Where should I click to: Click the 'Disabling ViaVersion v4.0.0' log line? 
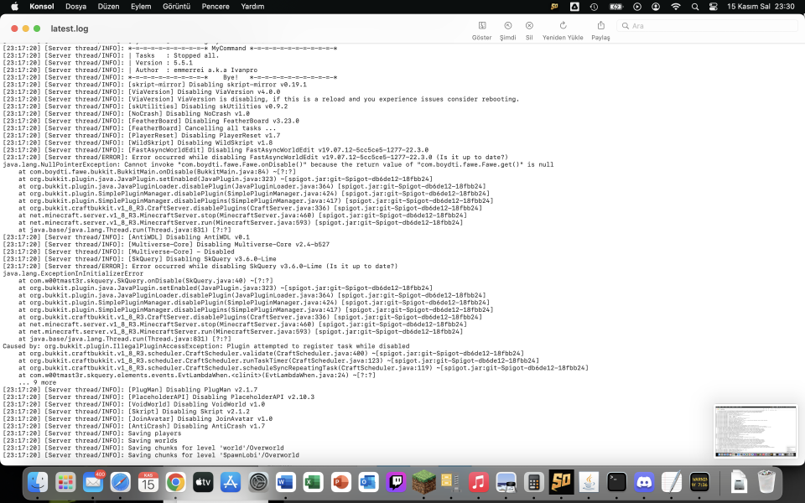point(141,92)
